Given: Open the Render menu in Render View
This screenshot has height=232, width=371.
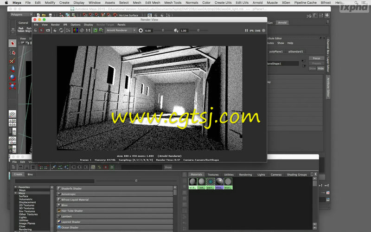Looking at the screenshot, I should point(55,25).
